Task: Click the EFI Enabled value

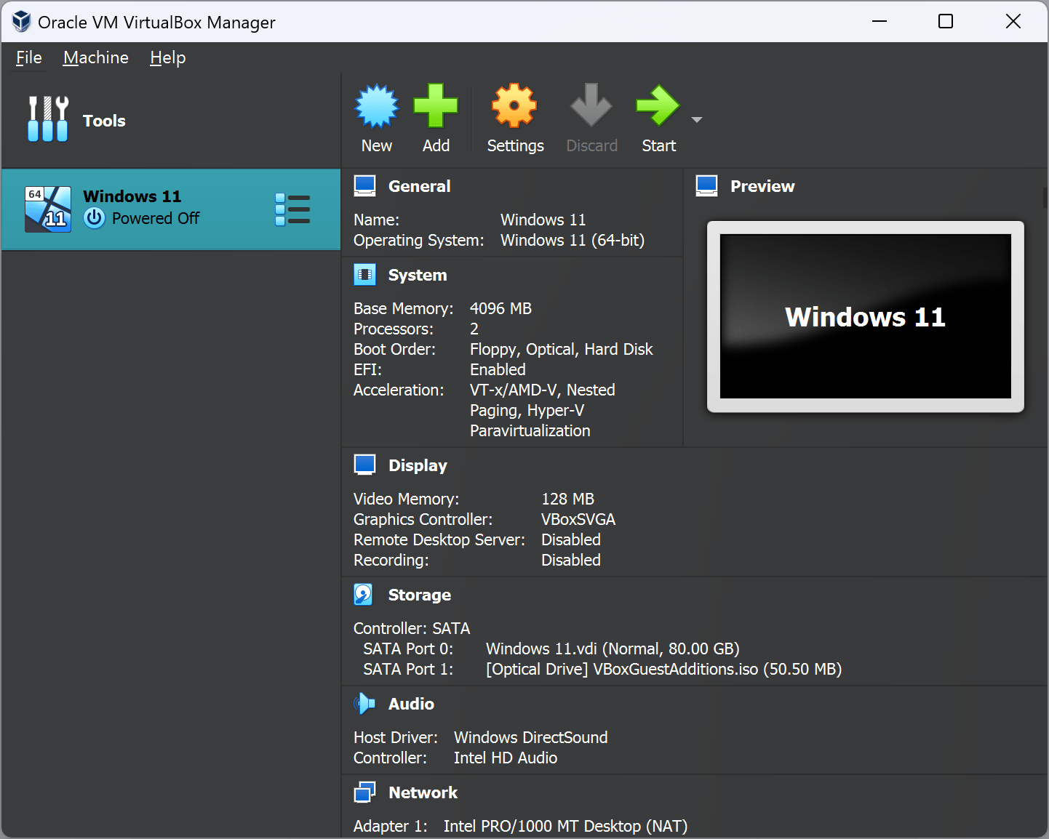Action: click(x=498, y=369)
